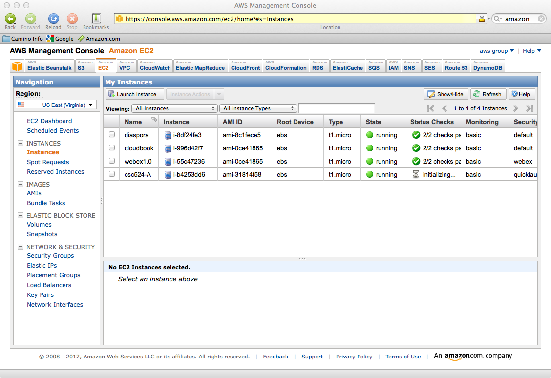Click the browser URL location field
The image size is (551, 378).
[296, 19]
